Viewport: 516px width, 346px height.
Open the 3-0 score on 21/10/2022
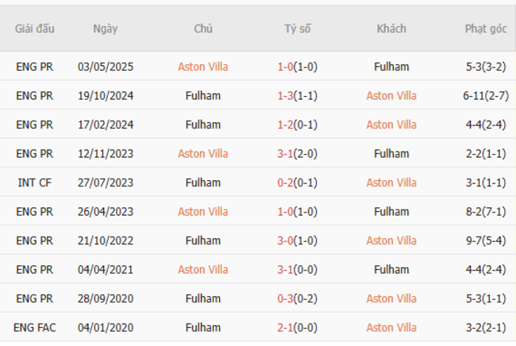[286, 240]
